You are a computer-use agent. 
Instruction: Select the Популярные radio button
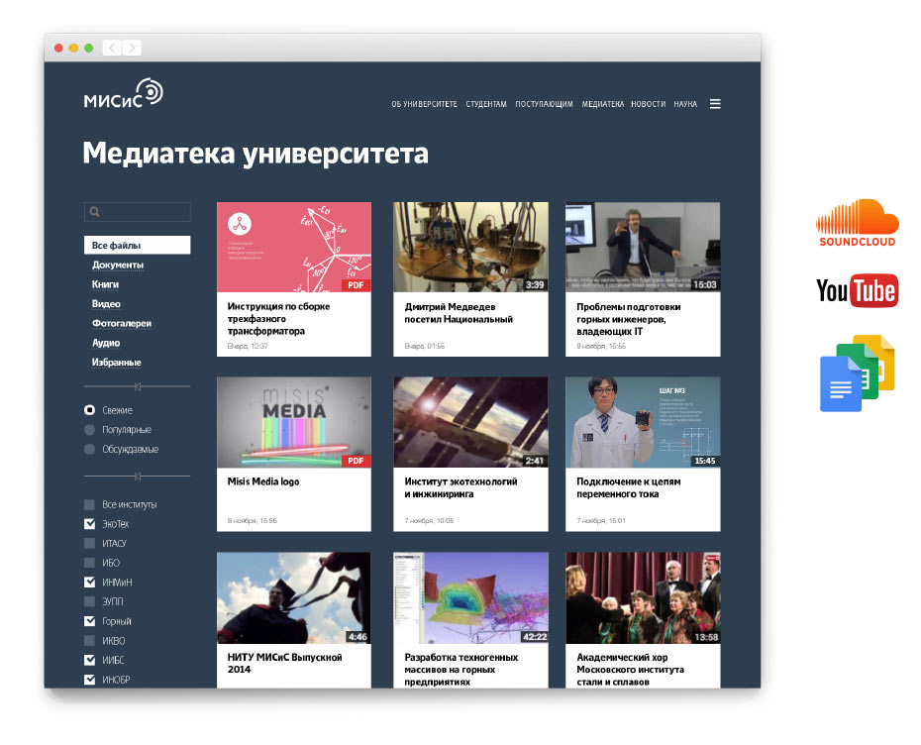tap(88, 429)
